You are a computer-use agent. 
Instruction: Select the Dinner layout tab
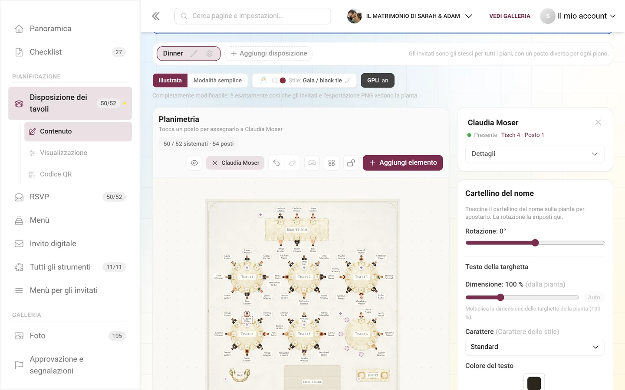(173, 53)
